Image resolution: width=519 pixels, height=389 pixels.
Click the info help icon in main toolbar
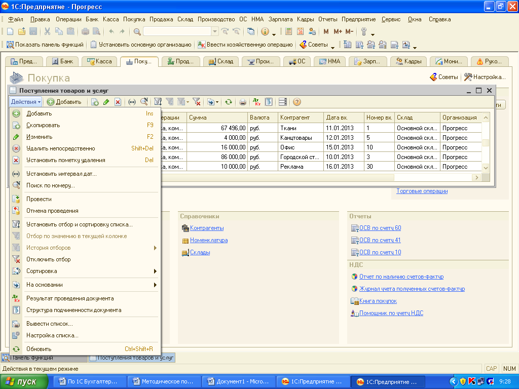[x=265, y=31]
